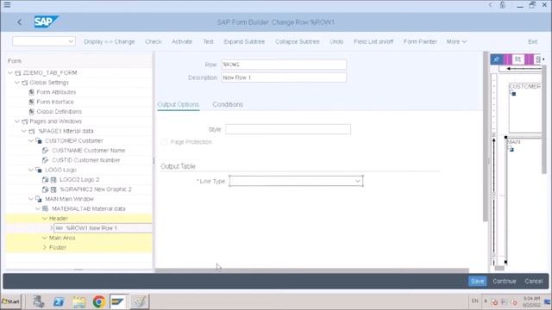
Task: Click the horizontal scrollbar below the form
Action: (x=312, y=270)
